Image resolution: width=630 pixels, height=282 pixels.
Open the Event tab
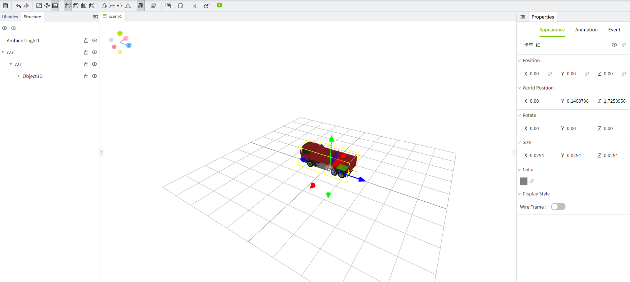614,30
